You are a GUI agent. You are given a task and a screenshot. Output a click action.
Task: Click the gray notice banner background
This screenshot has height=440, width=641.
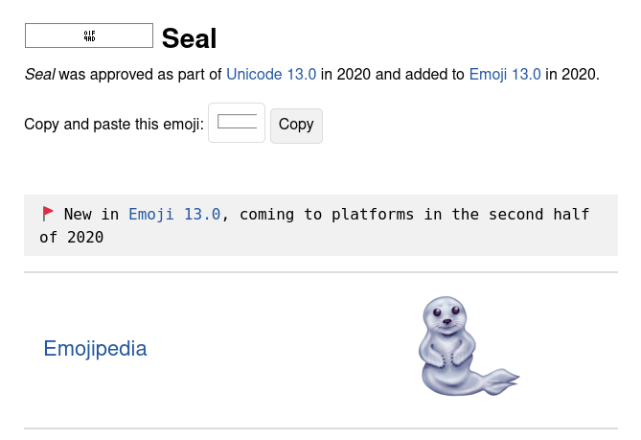click(x=321, y=225)
